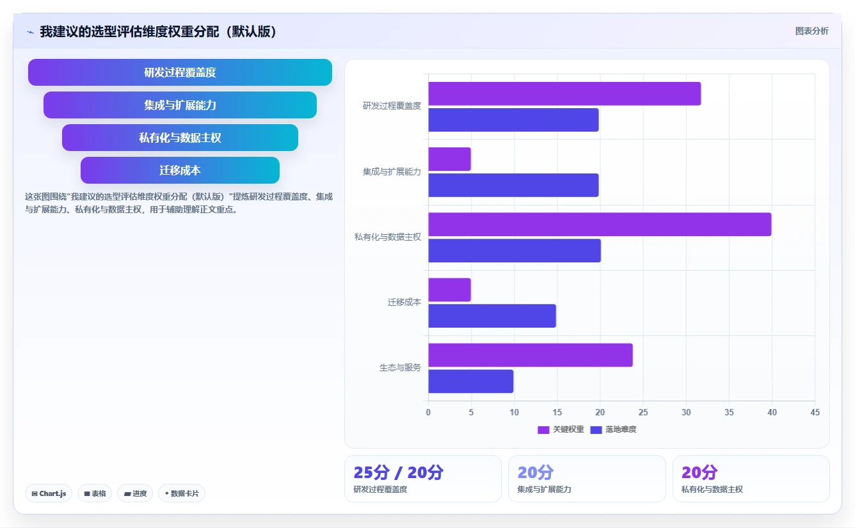The height and width of the screenshot is (528, 855).
Task: Open the 20分 集成与扩展能力 data card
Action: pyautogui.click(x=587, y=479)
